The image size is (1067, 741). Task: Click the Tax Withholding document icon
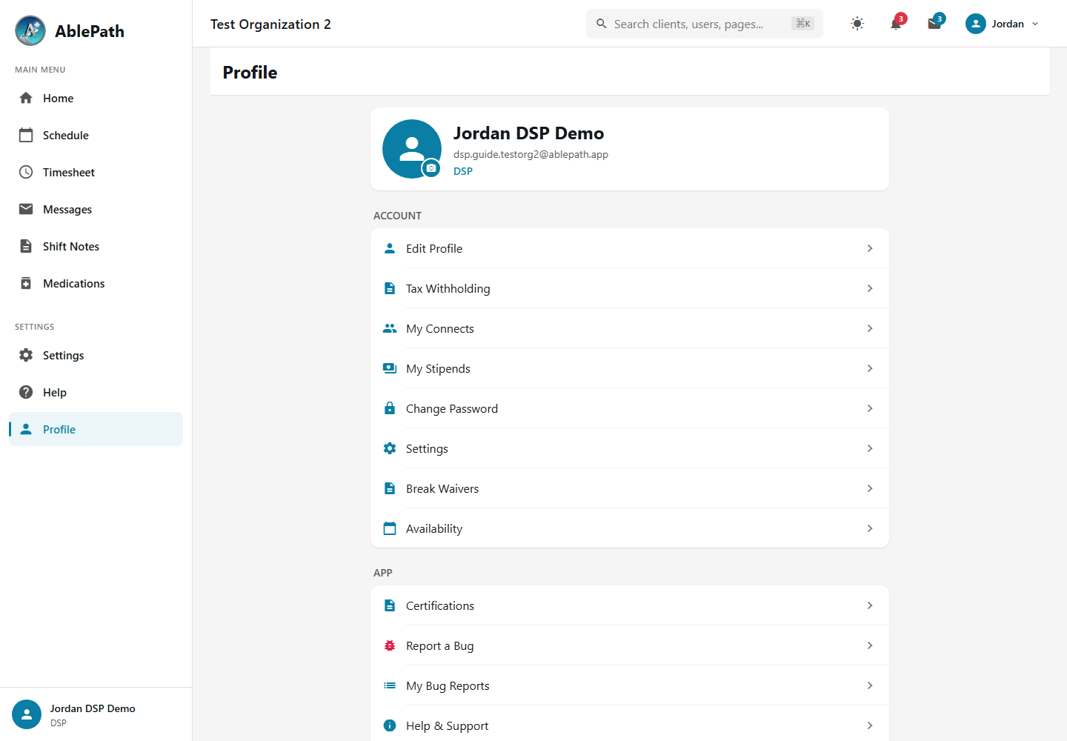coord(390,288)
